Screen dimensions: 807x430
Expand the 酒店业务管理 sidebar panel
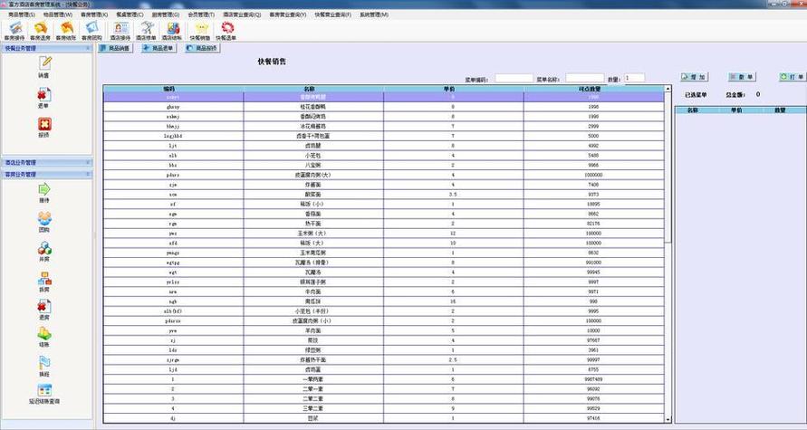click(88, 162)
